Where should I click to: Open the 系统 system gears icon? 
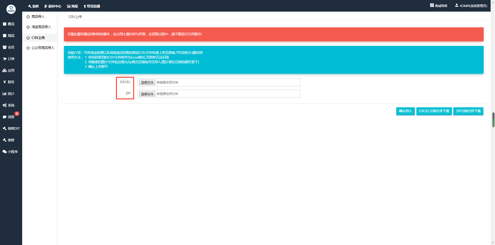click(4, 105)
